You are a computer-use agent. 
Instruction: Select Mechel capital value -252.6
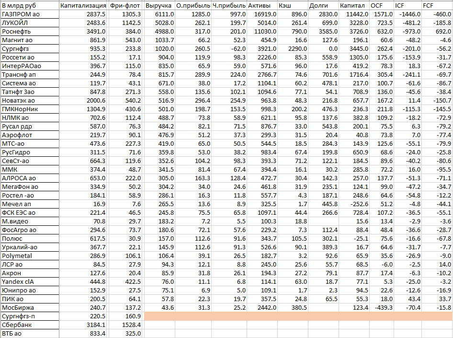pyautogui.click(x=354, y=204)
